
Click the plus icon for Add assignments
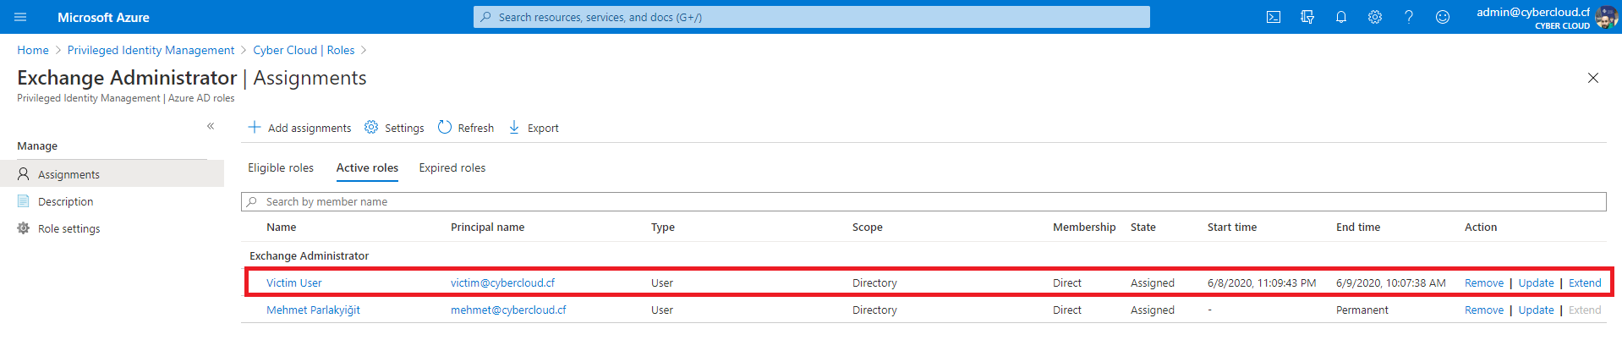[255, 127]
